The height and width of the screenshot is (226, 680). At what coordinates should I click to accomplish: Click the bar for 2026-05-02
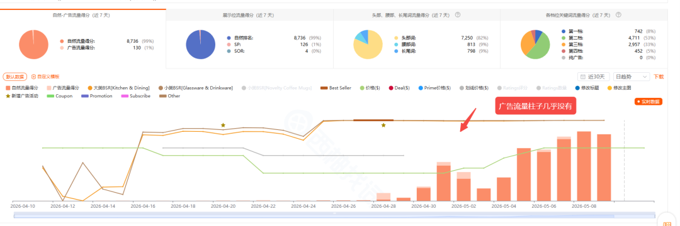(463, 186)
